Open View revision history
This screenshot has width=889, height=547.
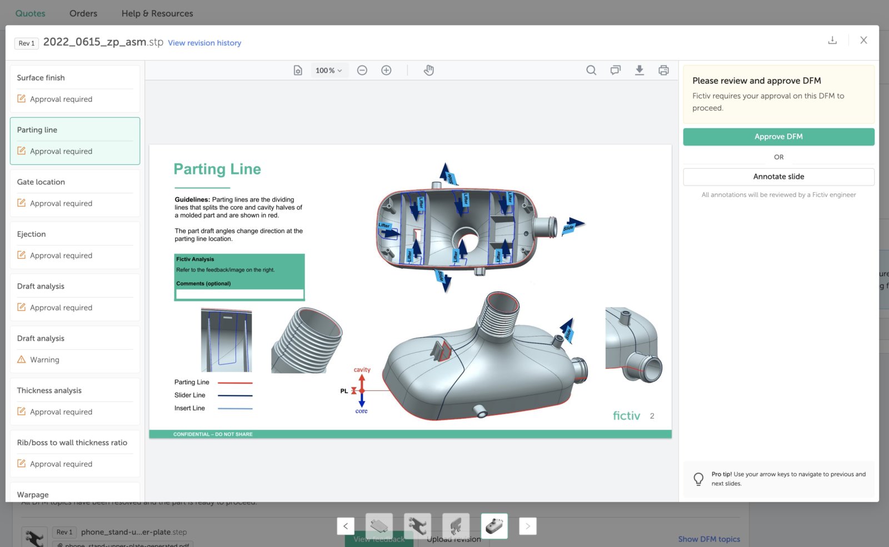(204, 43)
